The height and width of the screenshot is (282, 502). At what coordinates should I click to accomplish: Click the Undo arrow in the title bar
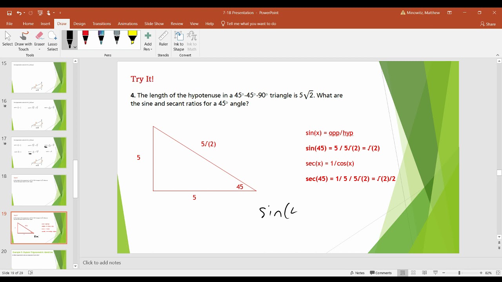(18, 13)
